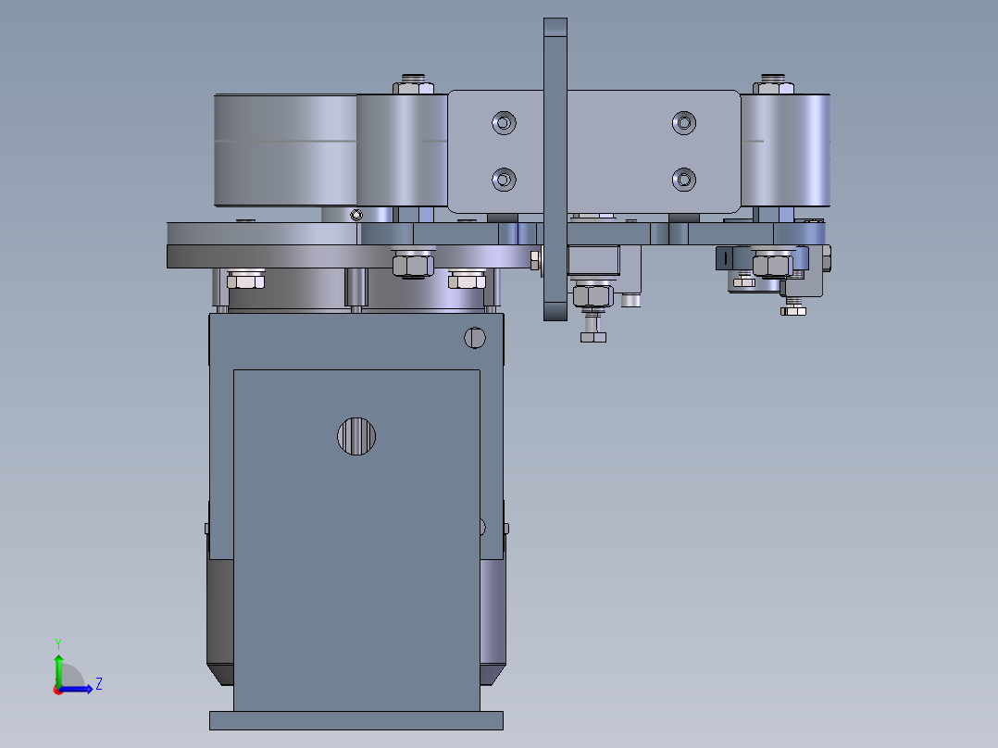
Task: Select the right-end roller cylinder
Action: (785, 150)
